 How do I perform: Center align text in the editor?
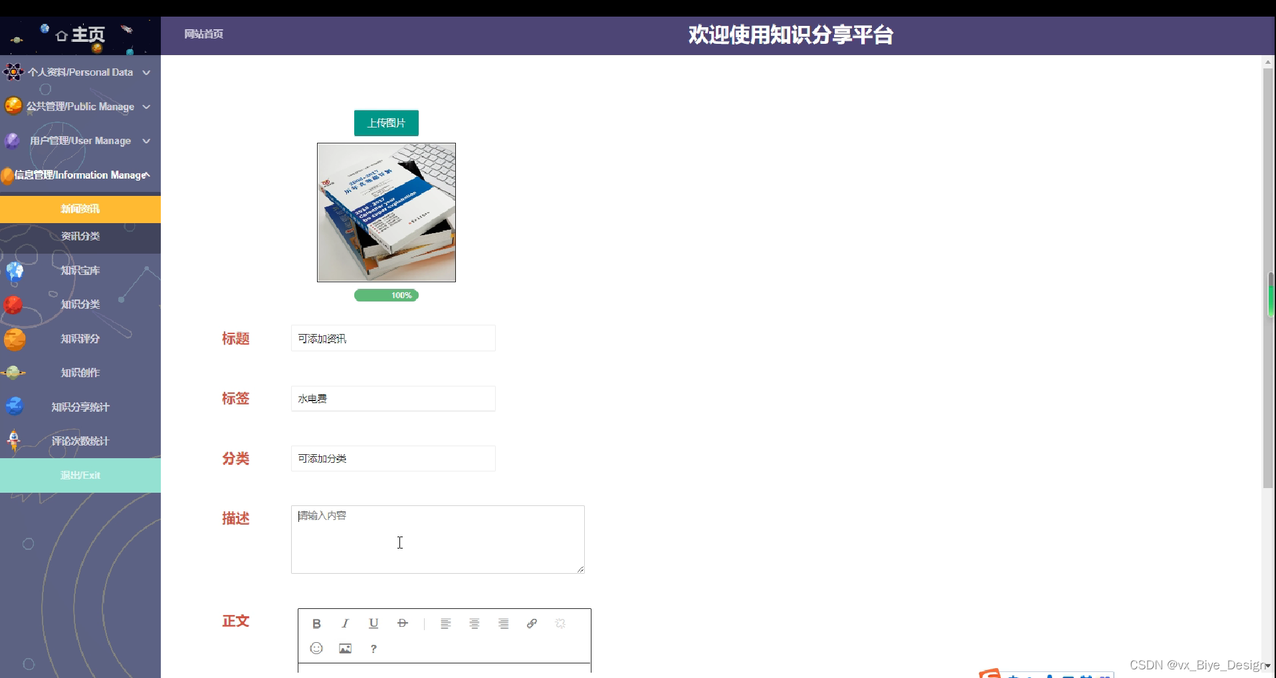point(475,624)
